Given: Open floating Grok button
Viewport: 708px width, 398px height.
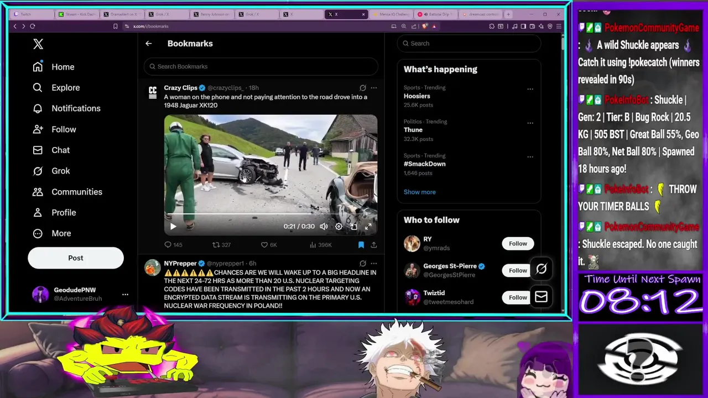Looking at the screenshot, I should [x=541, y=269].
